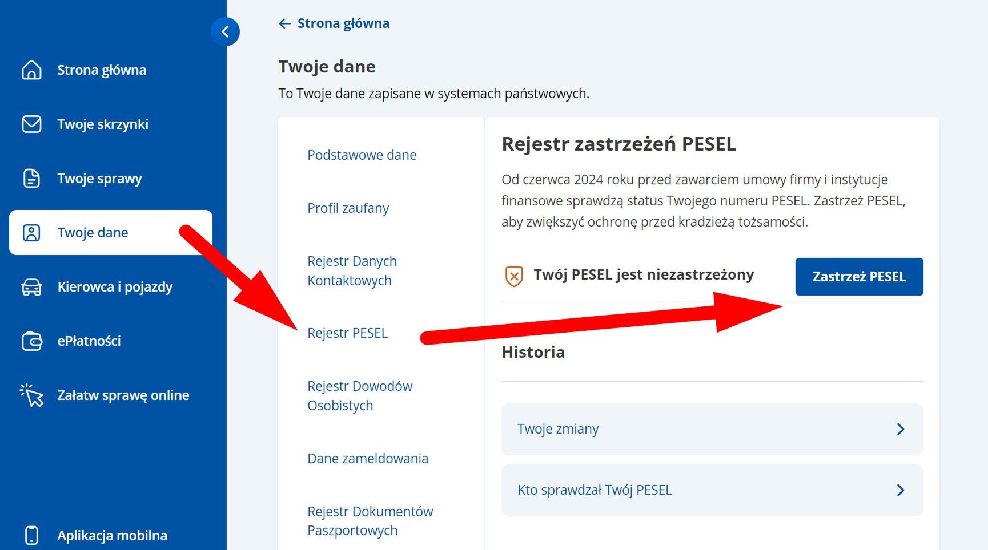The height and width of the screenshot is (550, 988).
Task: Open Twoje skrzynki via the envelope icon
Action: point(31,124)
